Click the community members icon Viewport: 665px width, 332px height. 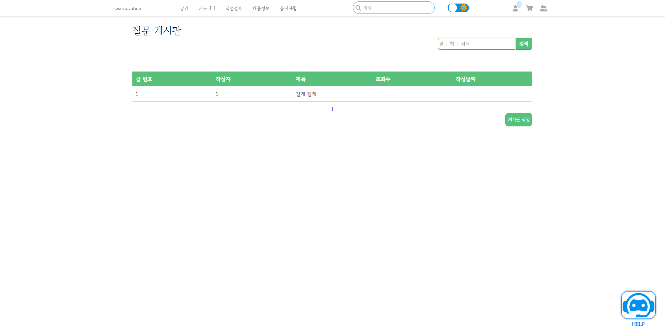click(544, 8)
